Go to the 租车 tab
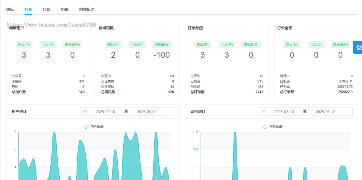 point(65,9)
